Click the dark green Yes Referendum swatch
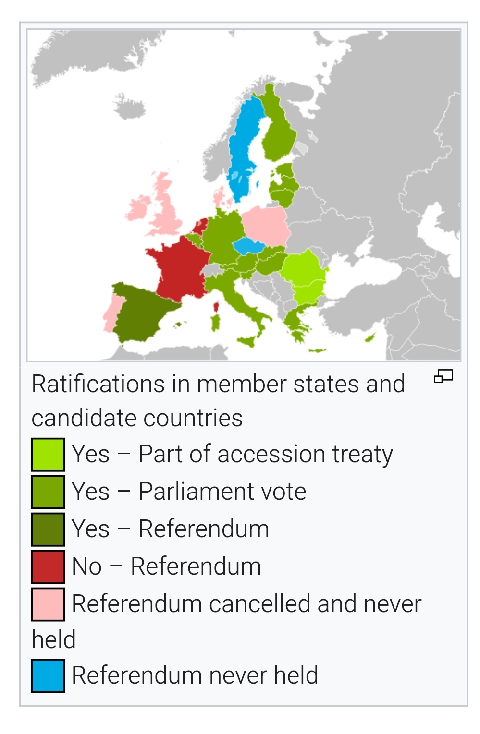This screenshot has width=480, height=734. coord(48,529)
